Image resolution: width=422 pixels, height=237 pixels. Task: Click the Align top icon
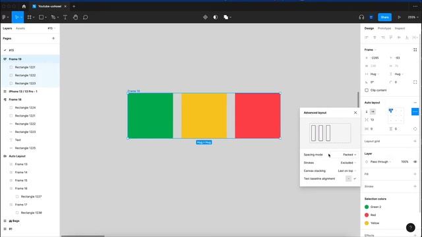[x=391, y=38]
